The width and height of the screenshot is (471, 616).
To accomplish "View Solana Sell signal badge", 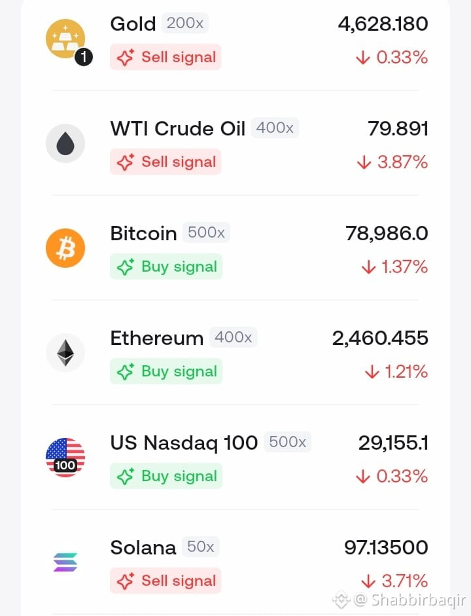I will point(166,581).
